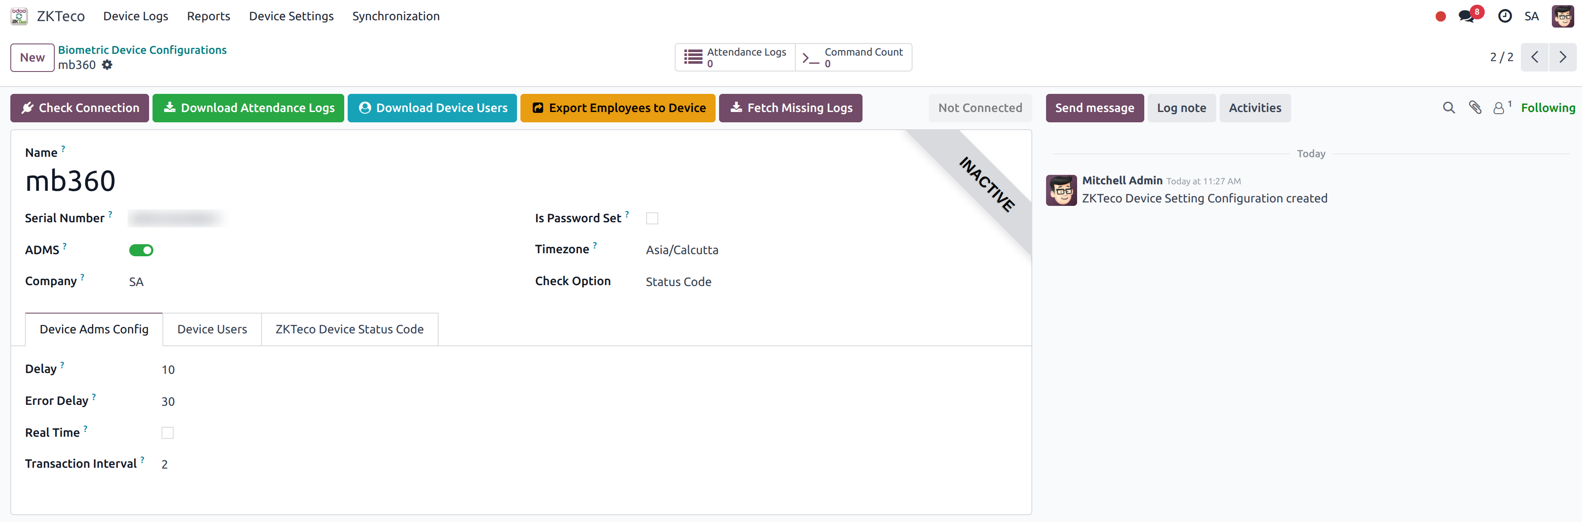Viewport: 1582px width, 522px height.
Task: Toggle the ADMS switch off
Action: click(x=141, y=250)
